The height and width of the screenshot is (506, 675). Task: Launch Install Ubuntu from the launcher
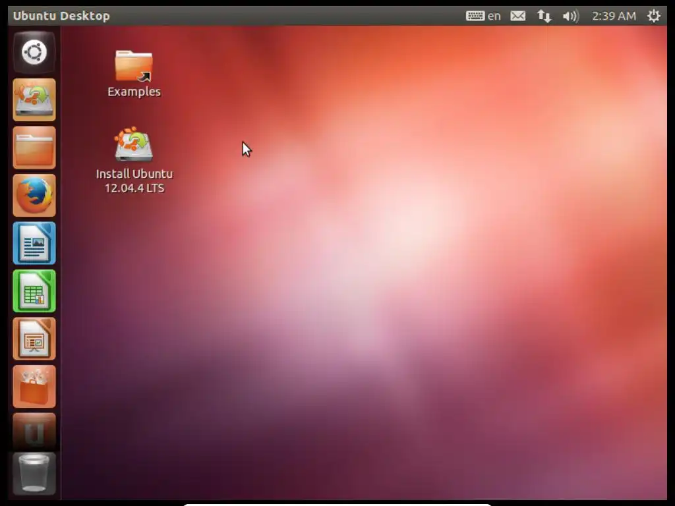pos(34,100)
